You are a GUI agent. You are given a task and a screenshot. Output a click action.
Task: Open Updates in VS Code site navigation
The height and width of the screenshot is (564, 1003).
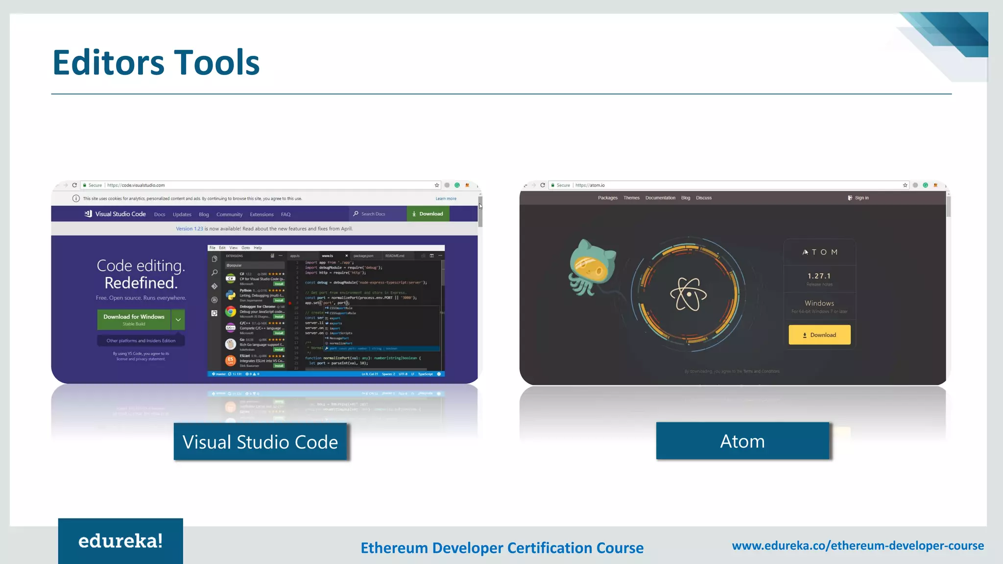182,214
